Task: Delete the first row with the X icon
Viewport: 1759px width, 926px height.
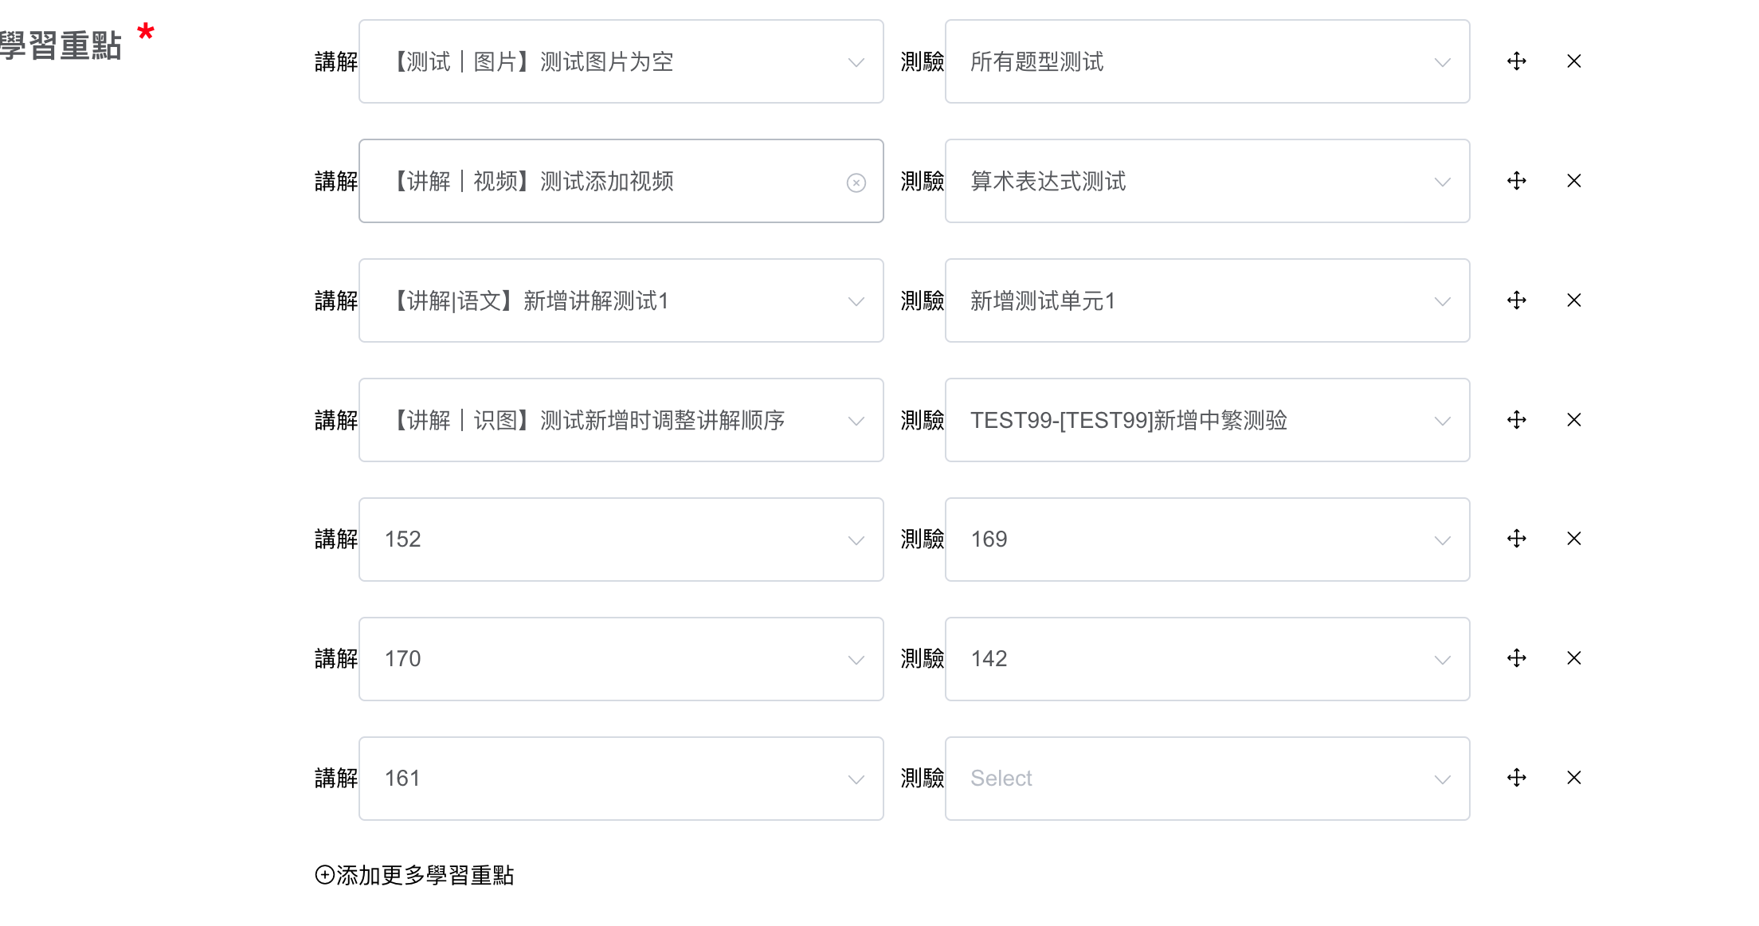Action: pyautogui.click(x=1574, y=61)
